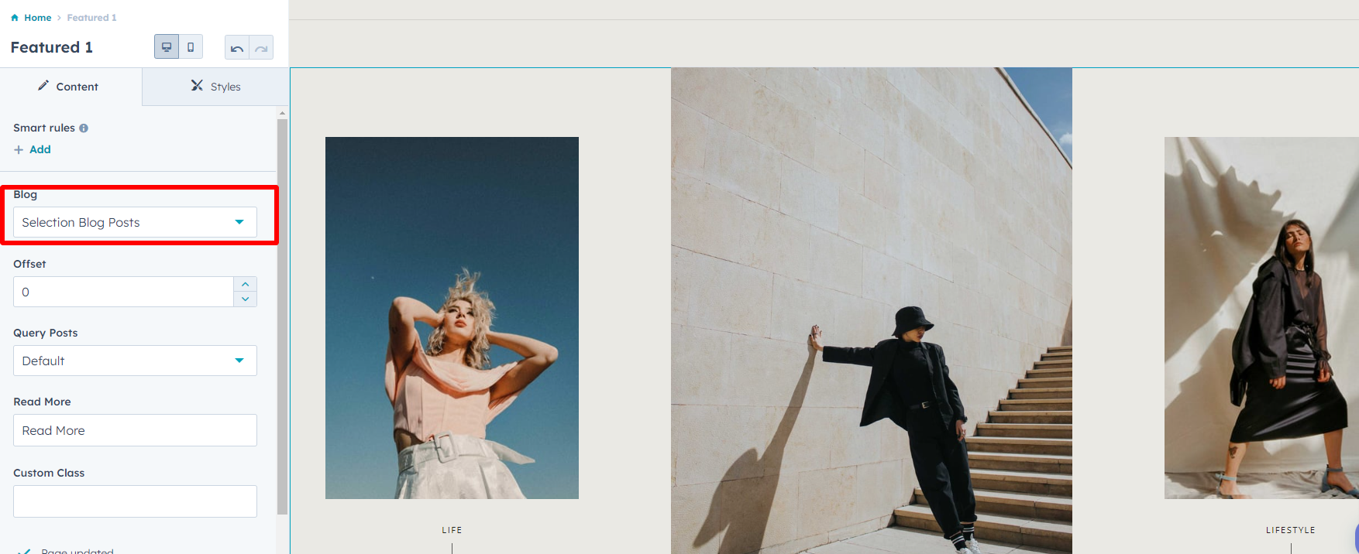Decrease the Offset value with down arrow
Viewport: 1359px width, 554px height.
coord(246,299)
